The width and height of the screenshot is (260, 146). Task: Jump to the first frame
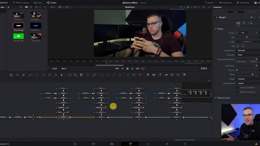[x=117, y=69]
